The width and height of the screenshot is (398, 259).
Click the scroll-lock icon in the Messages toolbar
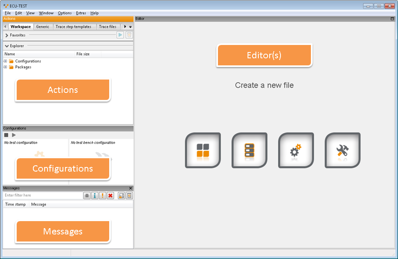(x=122, y=196)
